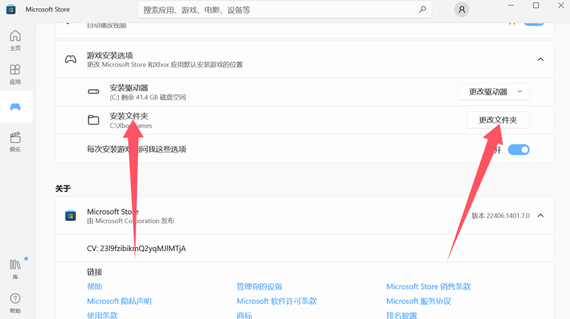Maximize the Microsoft Store window
Screen dimensions: 570x319
(x=536, y=6)
